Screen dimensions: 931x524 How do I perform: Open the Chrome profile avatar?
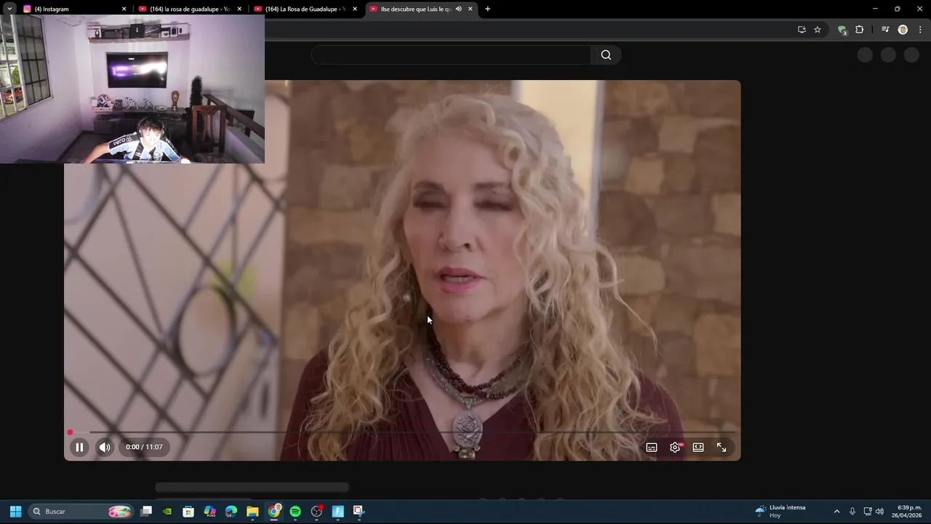tap(903, 30)
